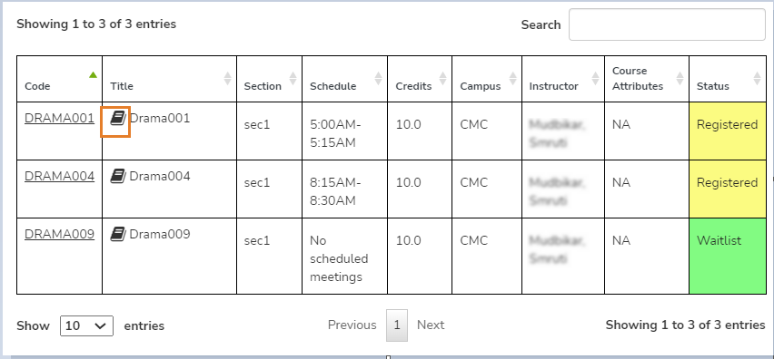Click the book icon beside Drama001
The image size is (774, 359).
pyautogui.click(x=117, y=118)
